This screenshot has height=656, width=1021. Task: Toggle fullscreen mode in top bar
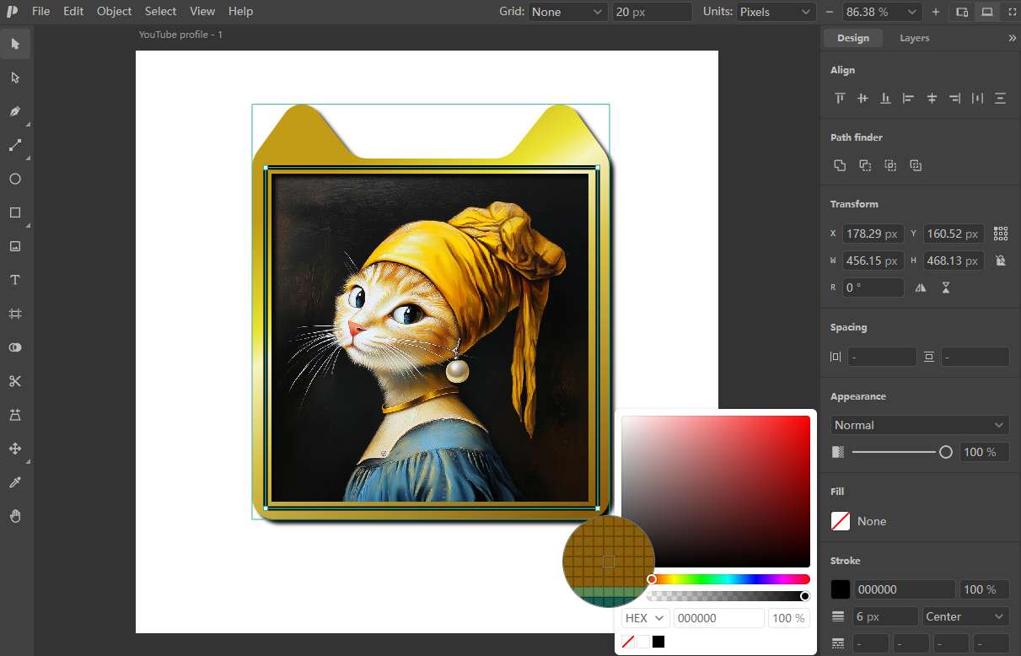point(1012,12)
